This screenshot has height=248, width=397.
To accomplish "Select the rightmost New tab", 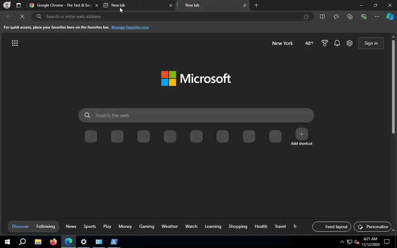I will click(x=212, y=5).
